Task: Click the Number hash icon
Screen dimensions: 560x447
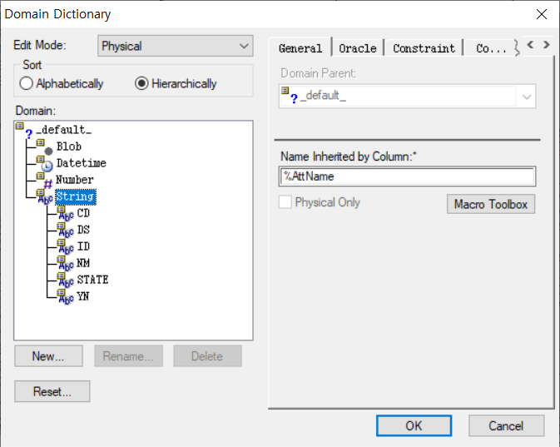Action: (x=45, y=181)
